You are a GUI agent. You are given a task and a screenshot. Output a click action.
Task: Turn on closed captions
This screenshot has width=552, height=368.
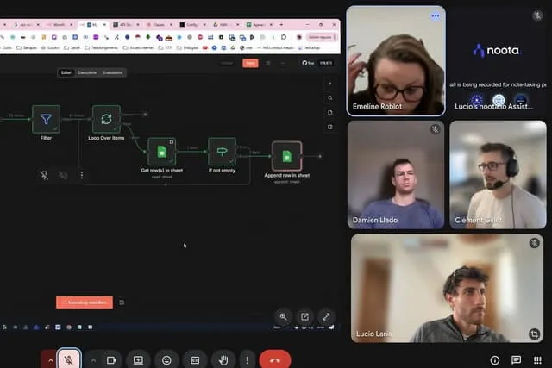(195, 360)
